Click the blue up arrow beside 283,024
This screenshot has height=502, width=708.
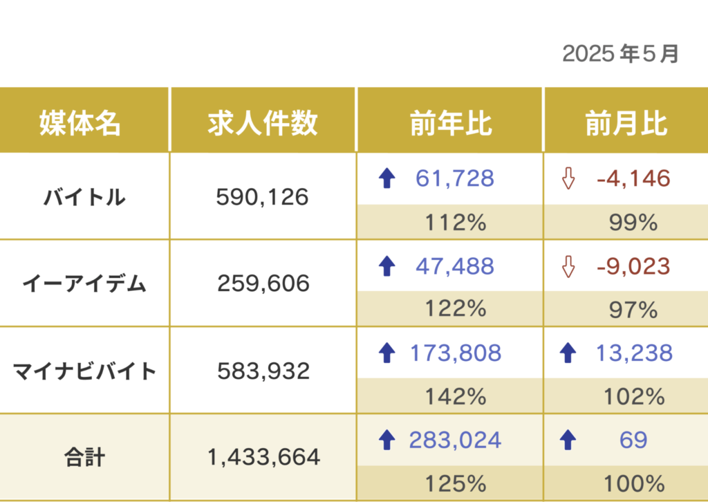click(387, 440)
